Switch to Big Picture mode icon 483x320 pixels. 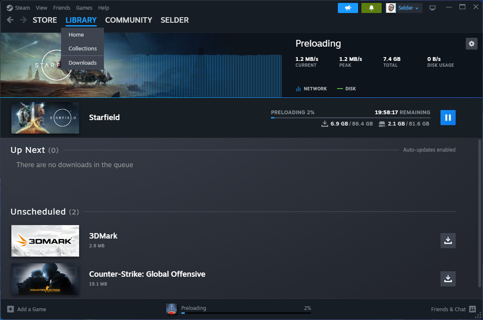tap(432, 8)
